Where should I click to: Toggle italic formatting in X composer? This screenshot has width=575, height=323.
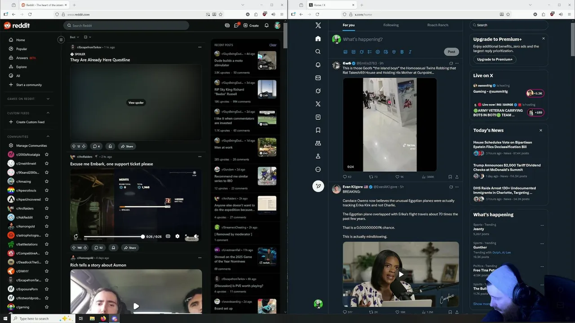pyautogui.click(x=410, y=52)
